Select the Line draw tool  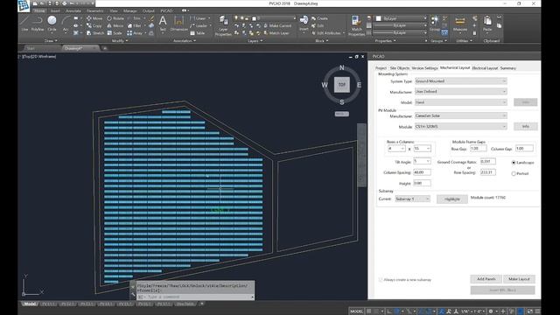(24, 24)
